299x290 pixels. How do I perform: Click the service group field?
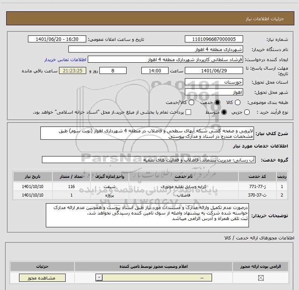(149, 160)
